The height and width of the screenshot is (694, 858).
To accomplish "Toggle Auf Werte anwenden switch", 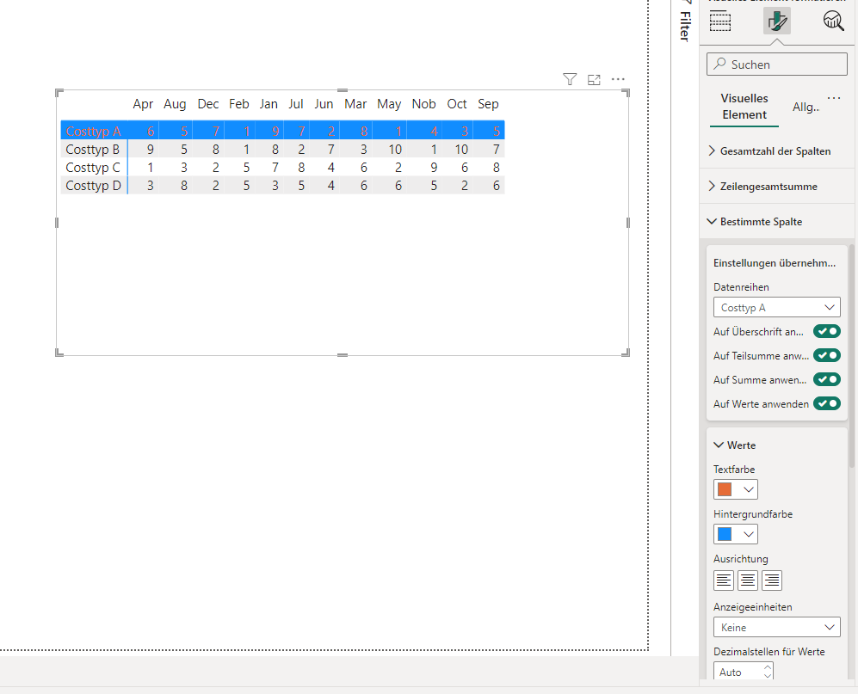I will pyautogui.click(x=827, y=403).
